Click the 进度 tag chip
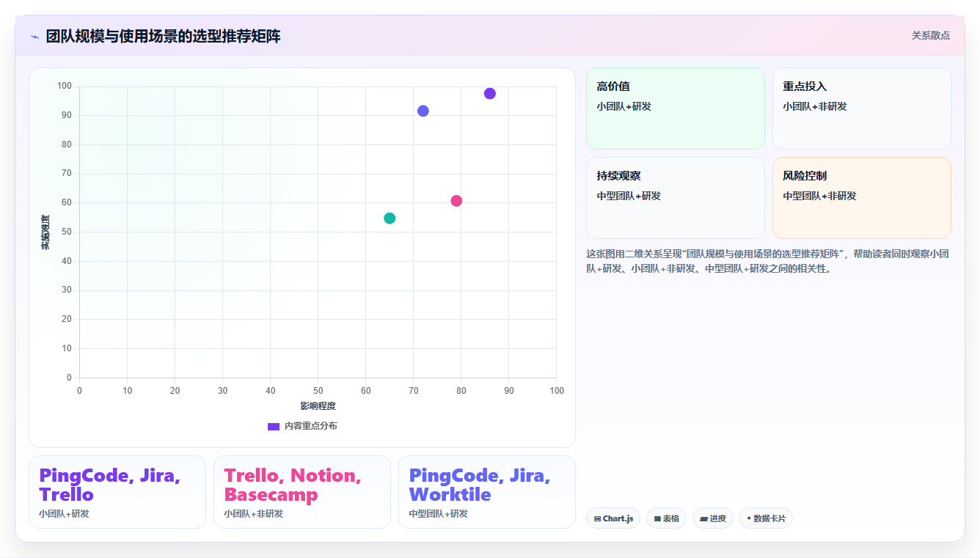980x558 pixels. coord(713,518)
